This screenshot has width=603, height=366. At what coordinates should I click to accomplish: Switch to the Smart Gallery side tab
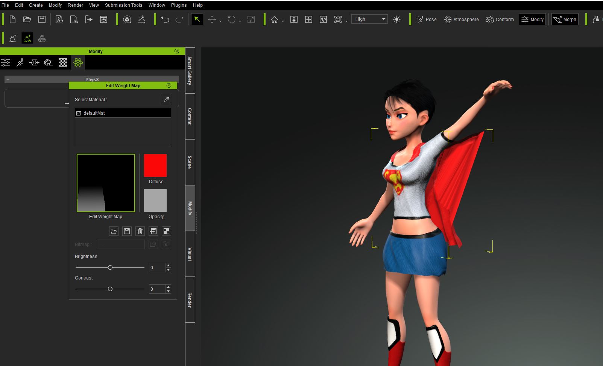190,70
